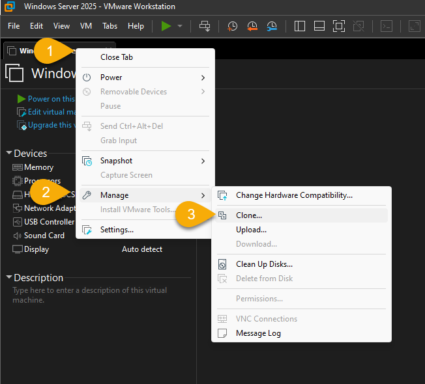Open Snapshot Manager with the wrench clock icon
The image size is (425, 384).
tap(272, 26)
